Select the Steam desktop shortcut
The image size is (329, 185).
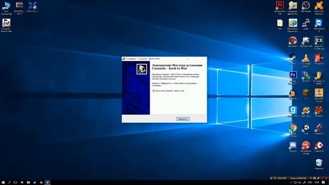[293, 59]
